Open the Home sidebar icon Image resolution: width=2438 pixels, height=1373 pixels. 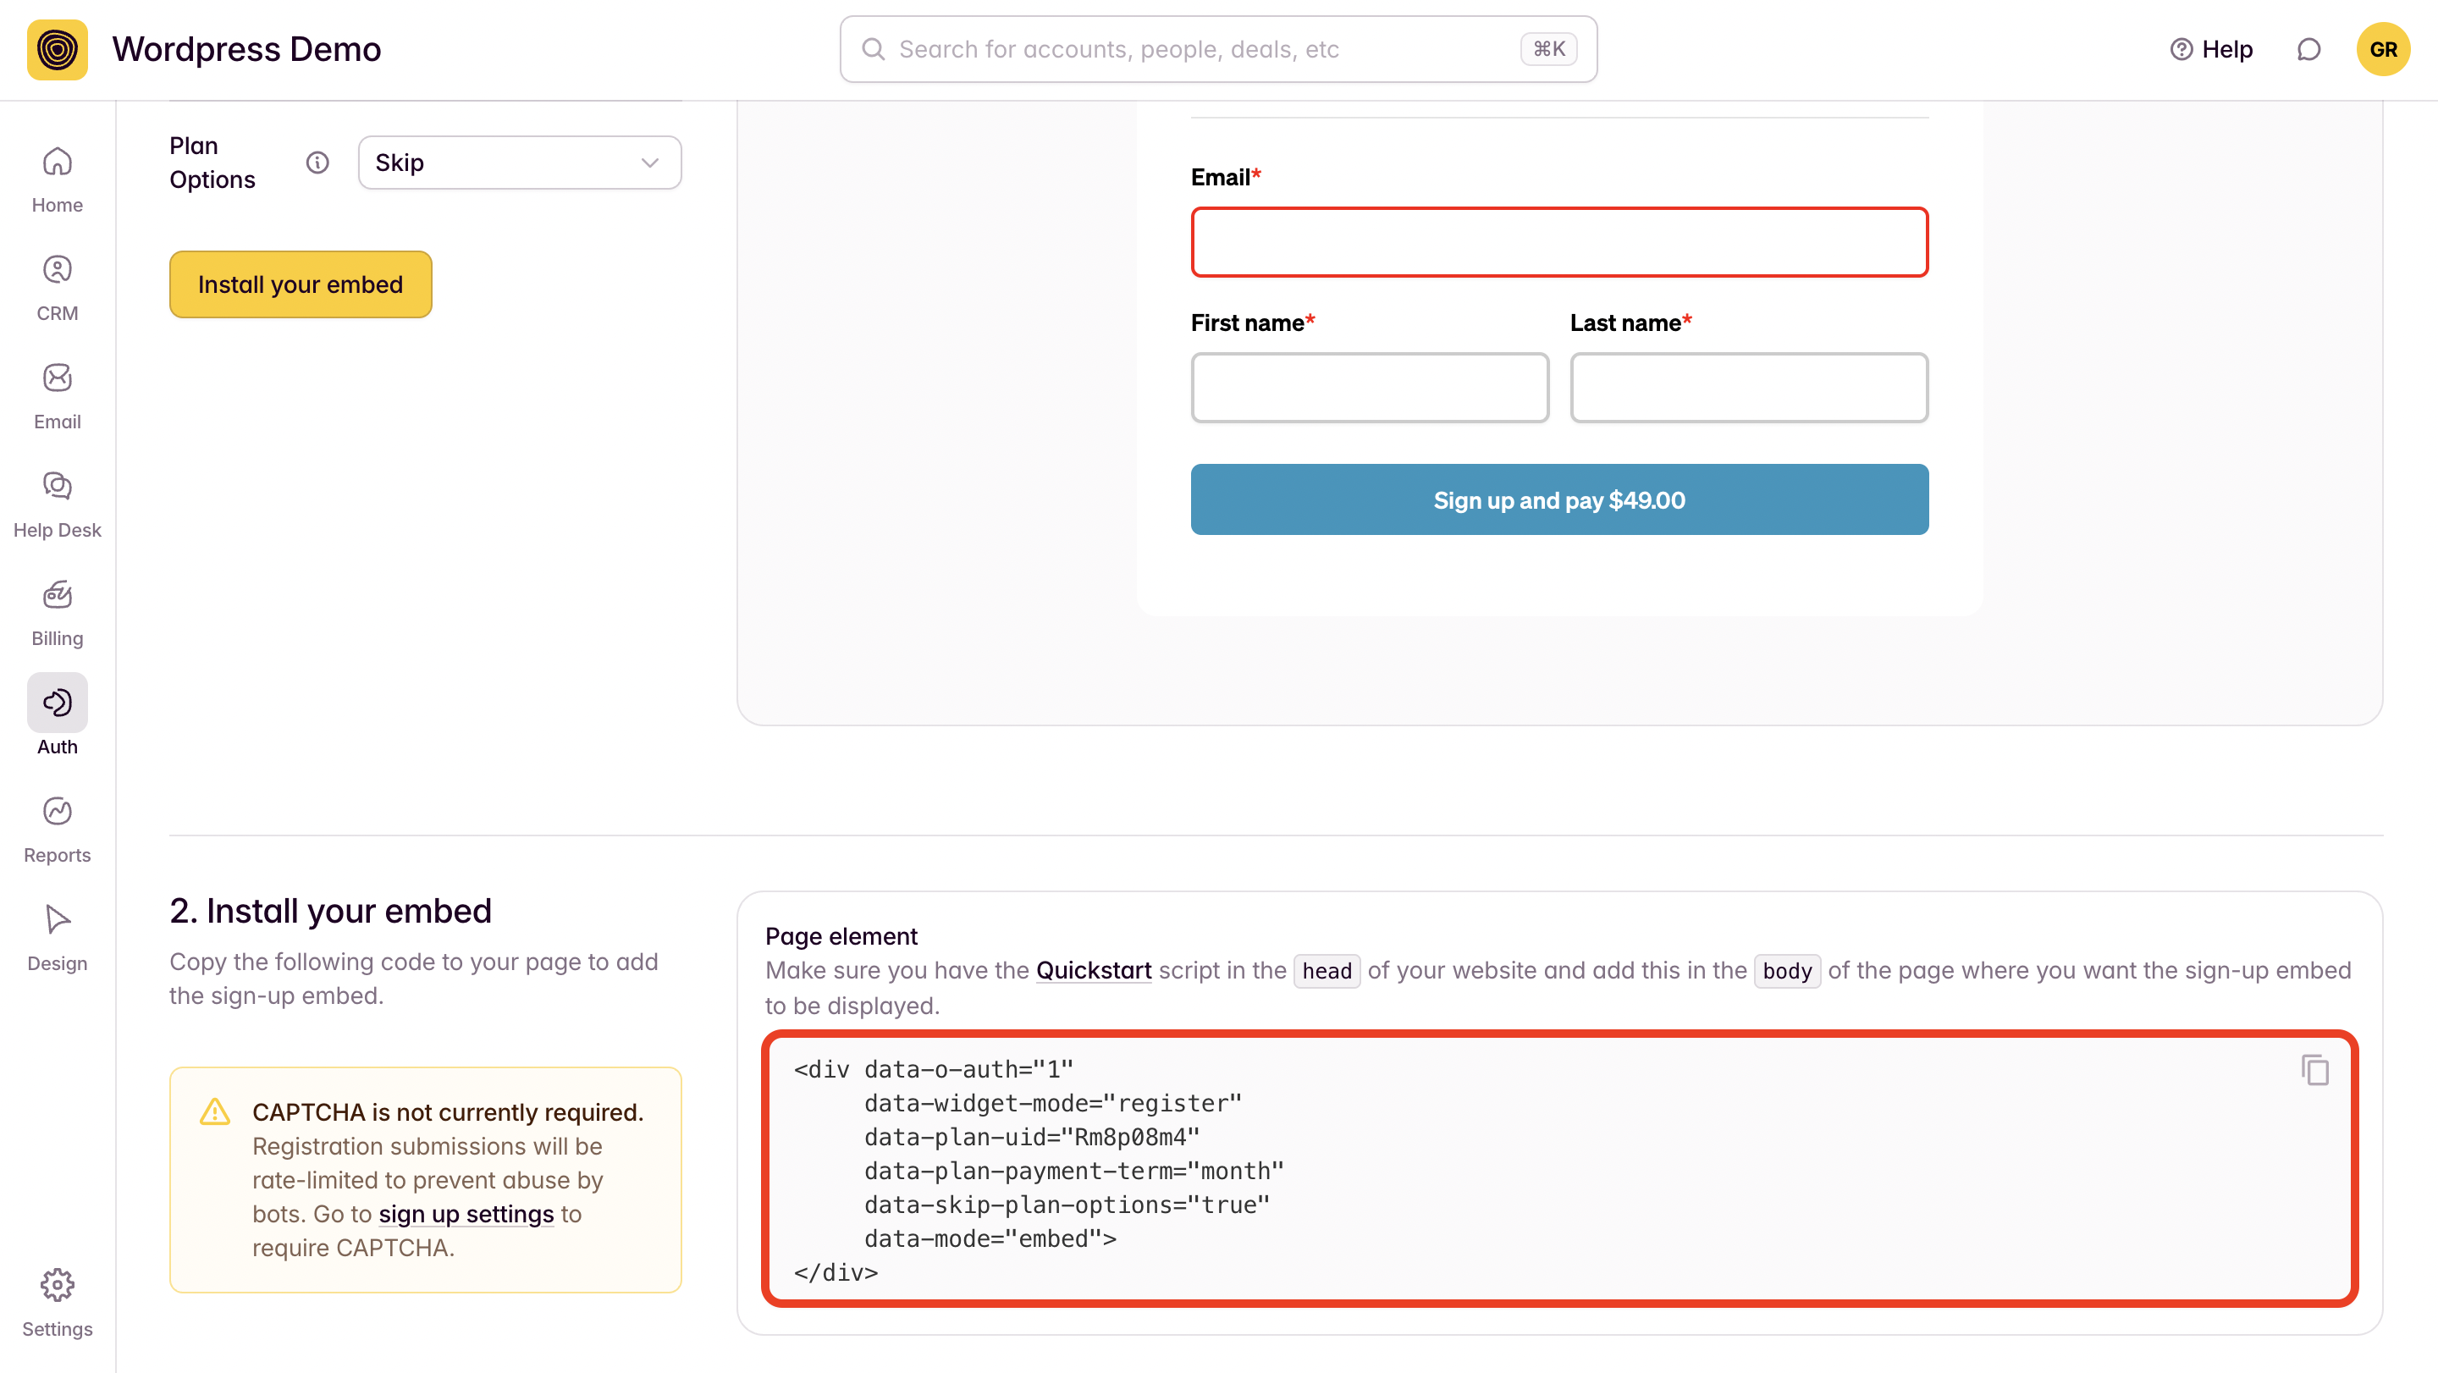click(57, 179)
